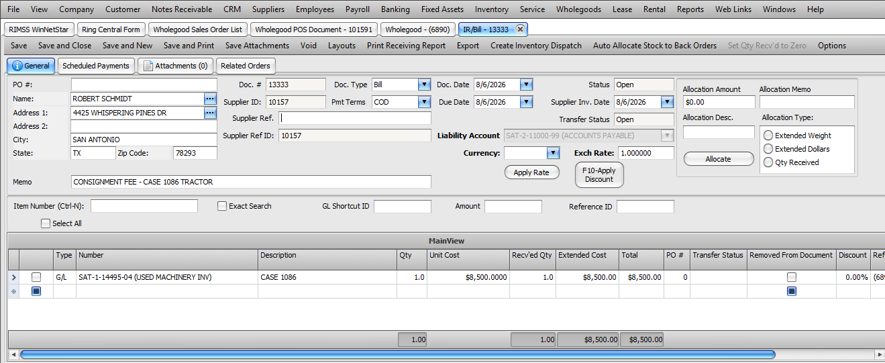Viewport: 885px width, 363px height.
Task: Click the Number cell SAT-1-14495-04
Action: click(x=167, y=277)
